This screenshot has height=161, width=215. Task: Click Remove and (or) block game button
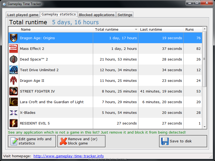81,141
